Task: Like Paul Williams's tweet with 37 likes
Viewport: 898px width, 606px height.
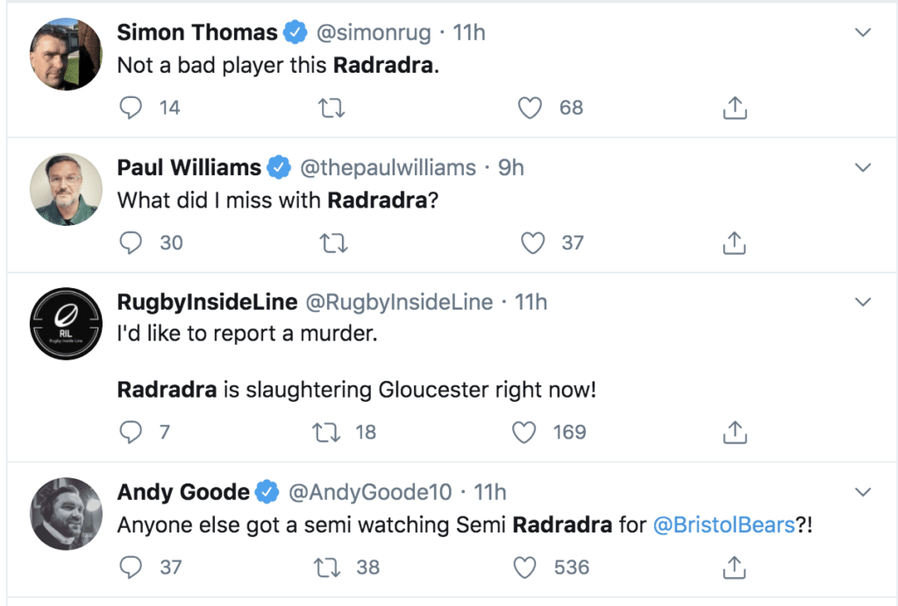Action: (x=532, y=243)
